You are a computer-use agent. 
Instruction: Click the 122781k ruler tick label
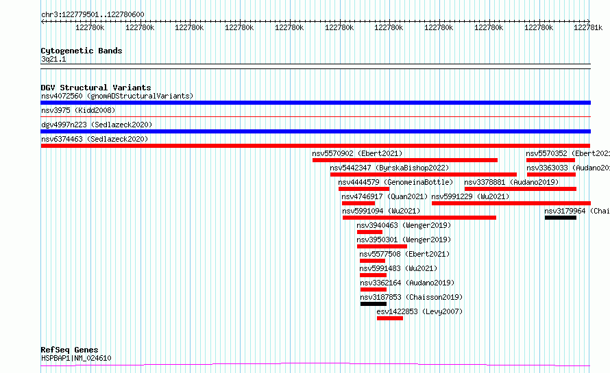coord(588,27)
